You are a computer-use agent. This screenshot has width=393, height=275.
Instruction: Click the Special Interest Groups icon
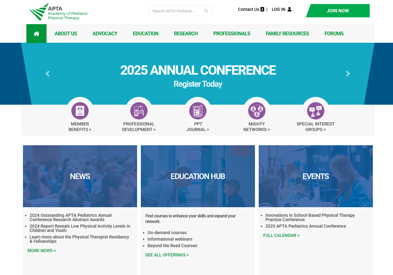tap(316, 111)
